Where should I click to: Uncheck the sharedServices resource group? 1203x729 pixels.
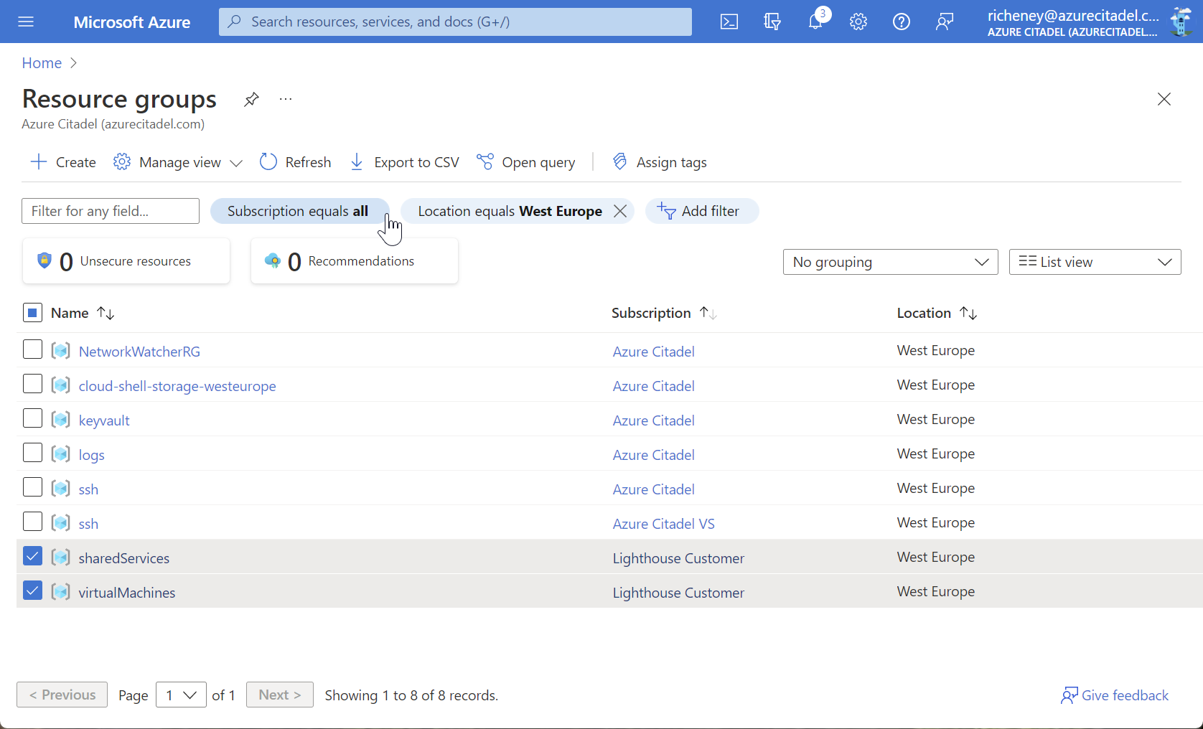(x=32, y=555)
